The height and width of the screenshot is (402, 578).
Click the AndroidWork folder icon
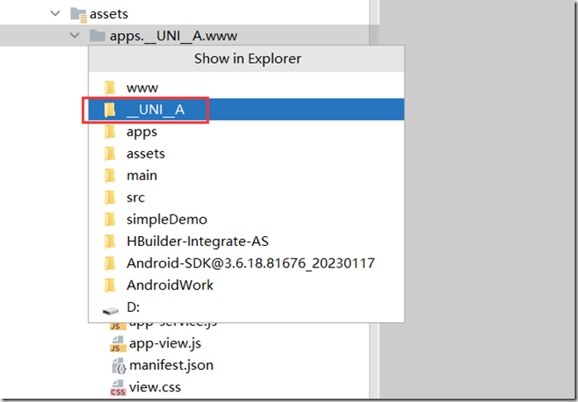111,285
